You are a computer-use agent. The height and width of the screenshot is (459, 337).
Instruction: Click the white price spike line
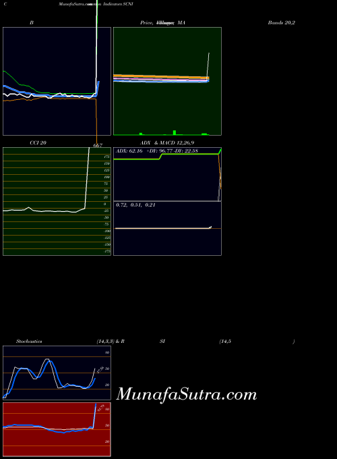point(208,66)
